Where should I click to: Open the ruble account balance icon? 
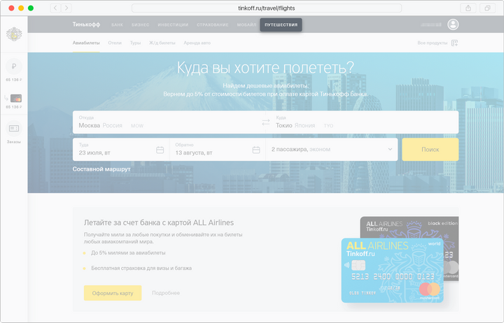pos(14,66)
